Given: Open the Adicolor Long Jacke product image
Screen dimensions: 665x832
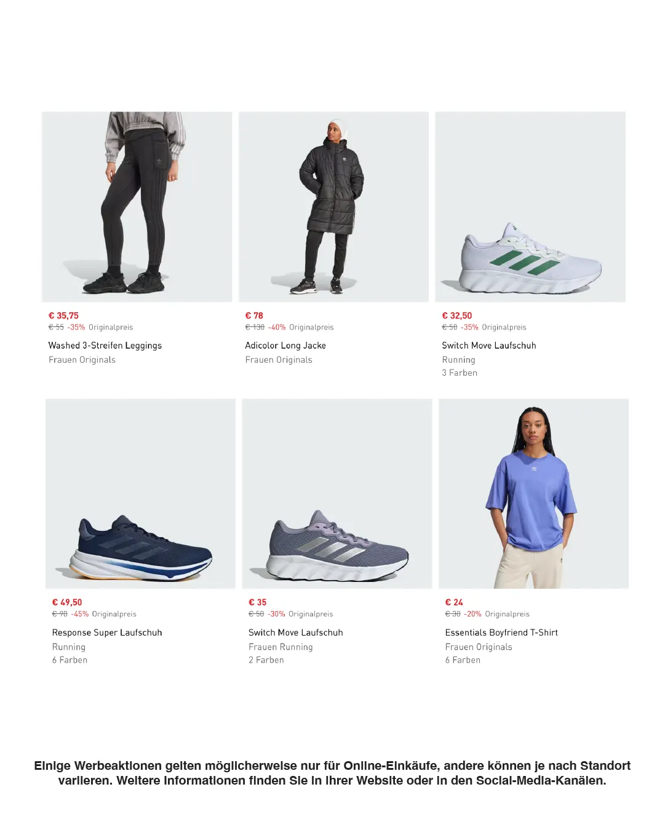Looking at the screenshot, I should (333, 207).
